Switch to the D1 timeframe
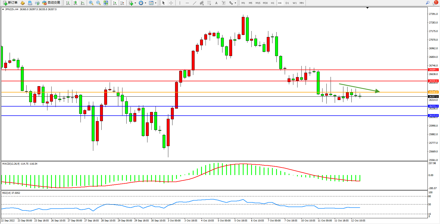This screenshot has height=224, width=440. point(287,3)
